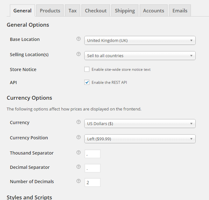Open the Base Location dropdown
This screenshot has width=209, height=200.
point(140,40)
